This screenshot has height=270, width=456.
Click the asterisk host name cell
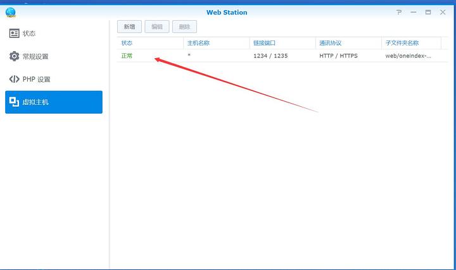[x=189, y=55]
